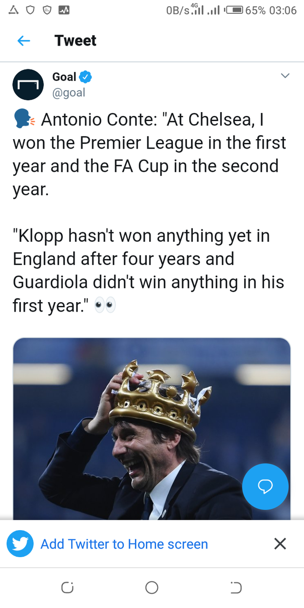Dismiss the Add to Home banner
The height and width of the screenshot is (608, 304).
pos(280,544)
